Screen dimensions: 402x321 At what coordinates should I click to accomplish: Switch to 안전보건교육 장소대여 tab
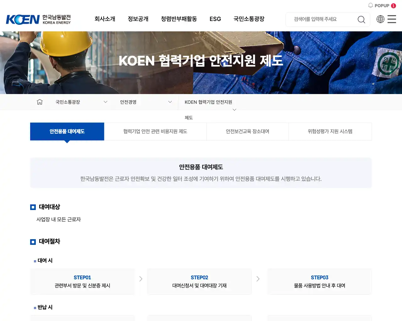pos(247,131)
